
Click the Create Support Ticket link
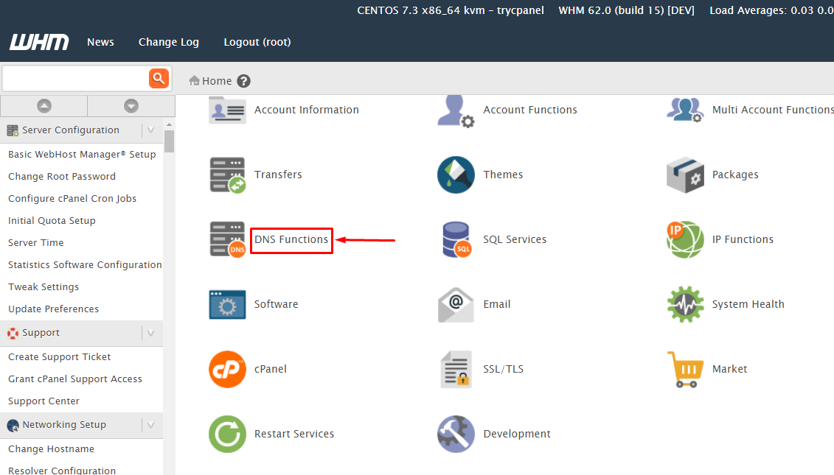[59, 356]
